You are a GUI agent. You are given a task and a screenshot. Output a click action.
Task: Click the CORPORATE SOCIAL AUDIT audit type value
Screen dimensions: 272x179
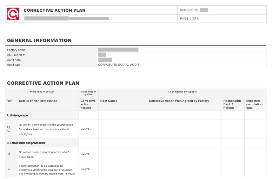point(119,65)
